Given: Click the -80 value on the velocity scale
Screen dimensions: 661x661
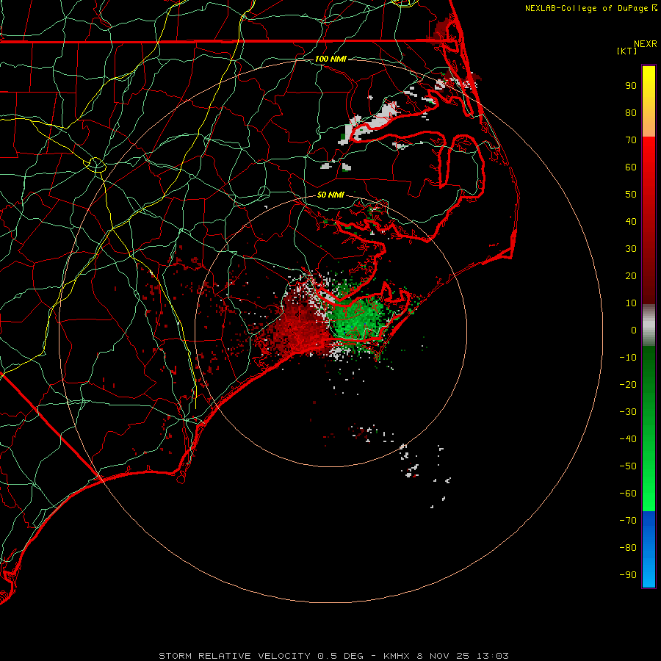Looking at the screenshot, I should (628, 548).
